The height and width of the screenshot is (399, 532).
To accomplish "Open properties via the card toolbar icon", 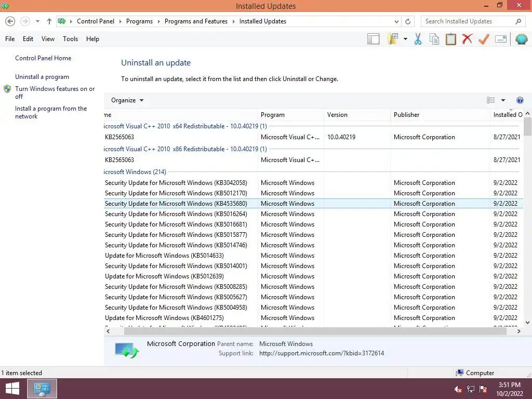I will [x=501, y=39].
